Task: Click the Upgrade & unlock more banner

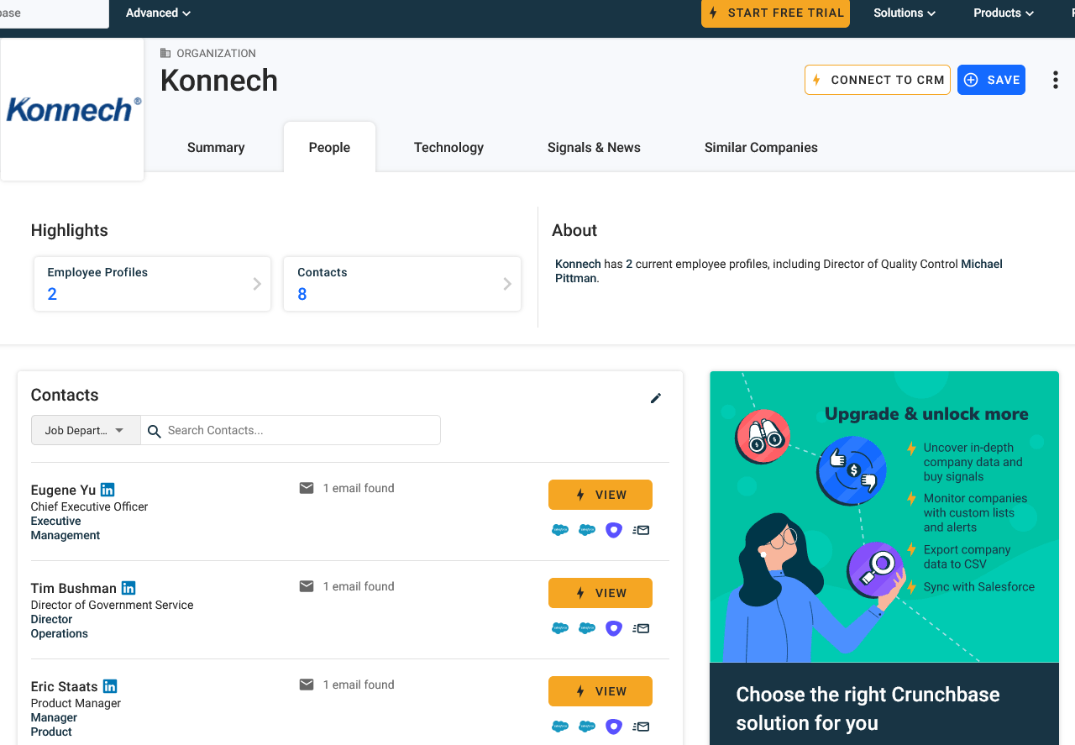Action: 884,517
